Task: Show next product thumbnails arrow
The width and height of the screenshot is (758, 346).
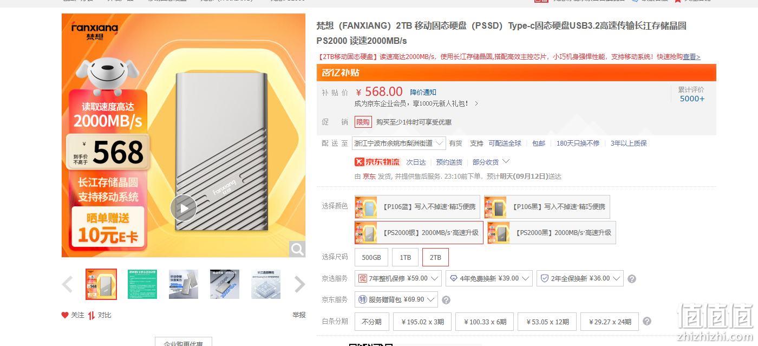Action: tap(299, 284)
